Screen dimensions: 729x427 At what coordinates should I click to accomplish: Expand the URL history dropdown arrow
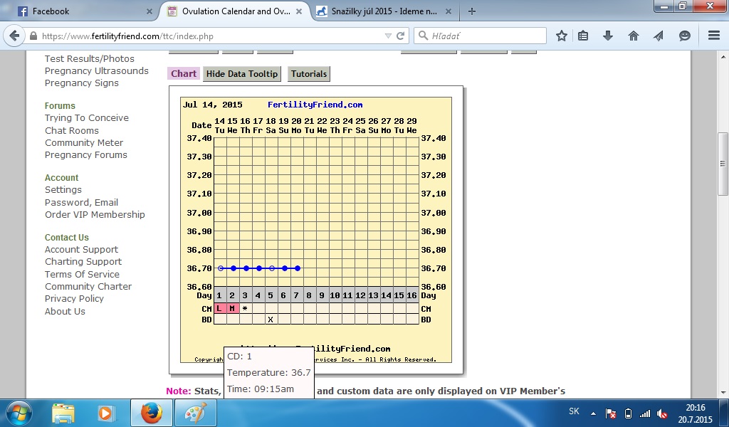(x=388, y=36)
